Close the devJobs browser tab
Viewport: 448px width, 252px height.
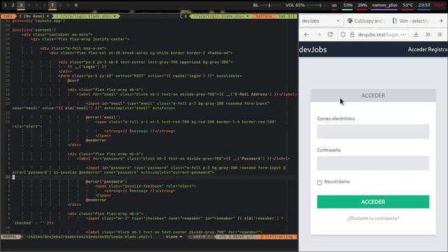tap(338, 21)
